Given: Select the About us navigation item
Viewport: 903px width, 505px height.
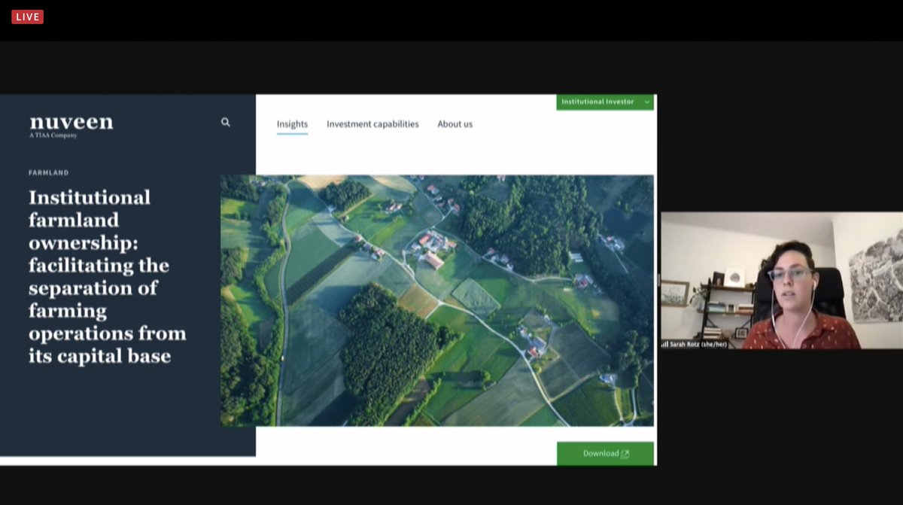Looking at the screenshot, I should pyautogui.click(x=455, y=123).
